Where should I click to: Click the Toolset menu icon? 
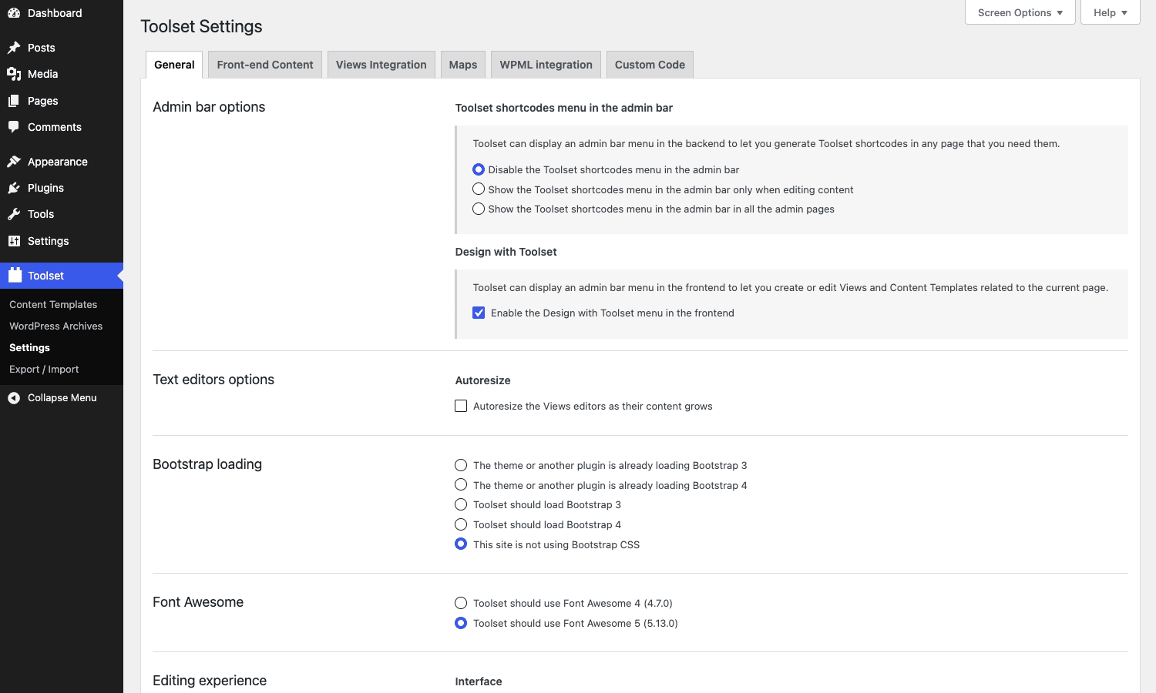click(x=15, y=275)
